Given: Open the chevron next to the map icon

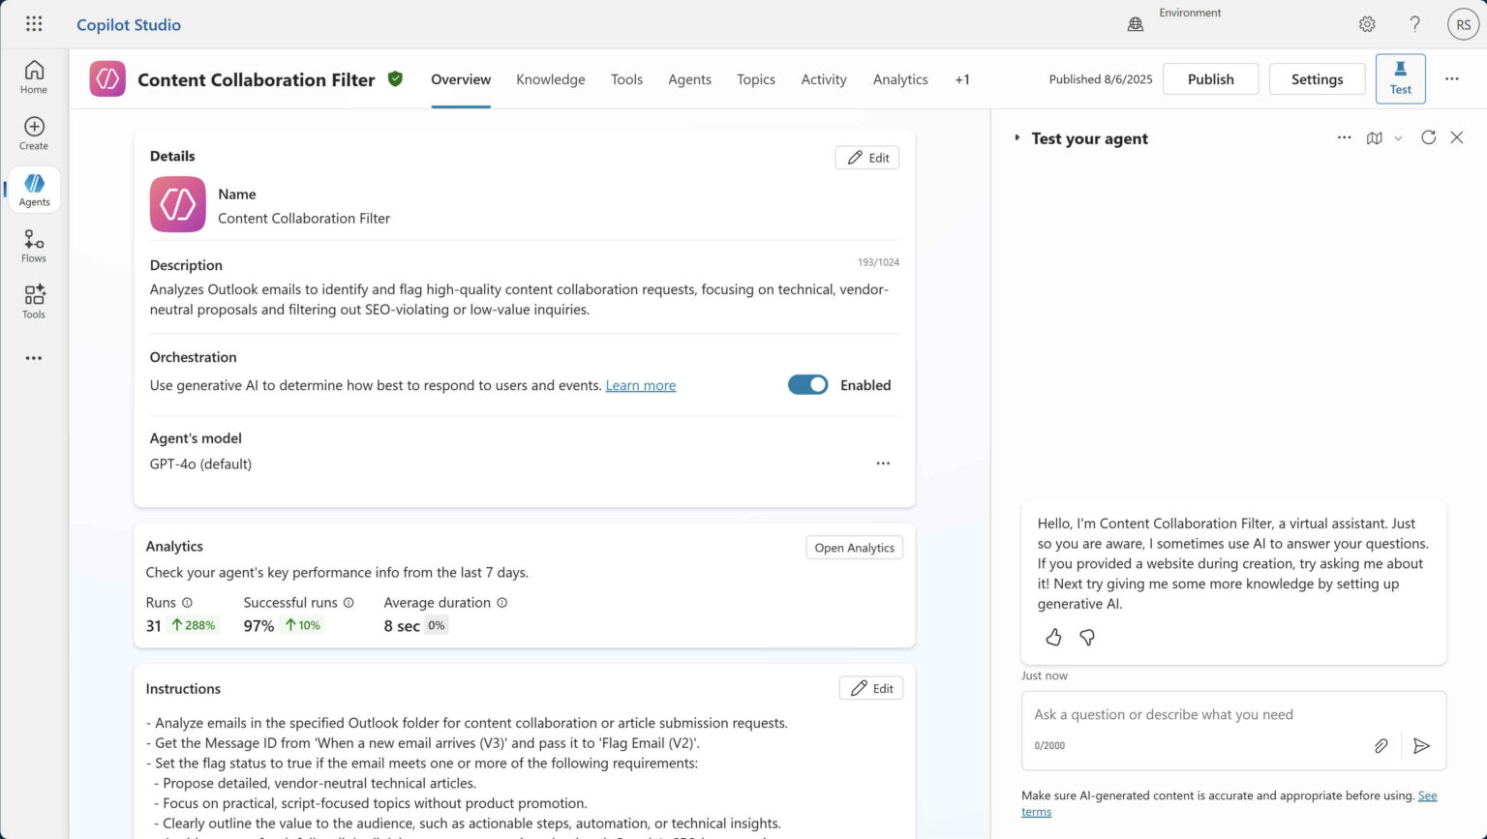Looking at the screenshot, I should [x=1397, y=137].
